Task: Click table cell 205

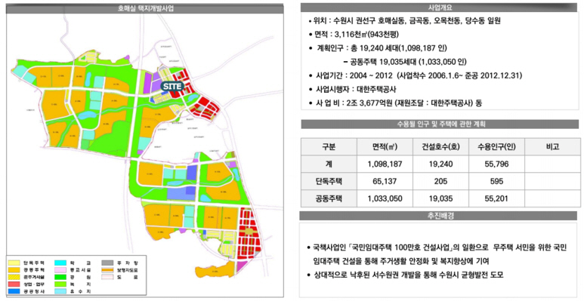Action: [x=440, y=181]
